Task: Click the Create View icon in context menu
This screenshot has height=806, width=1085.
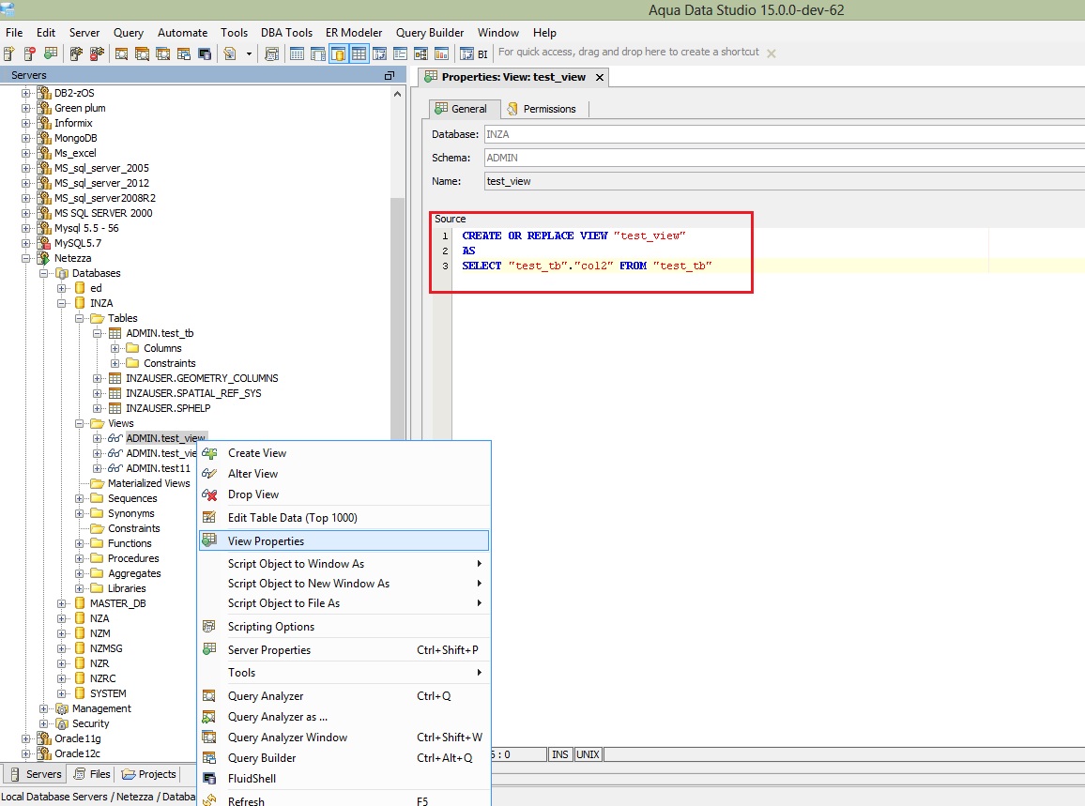Action: click(209, 453)
